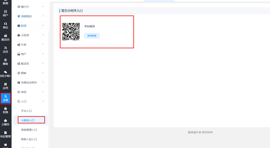This screenshot has height=148, width=270.
Task: Click the 复制链接 button
Action: (92, 36)
